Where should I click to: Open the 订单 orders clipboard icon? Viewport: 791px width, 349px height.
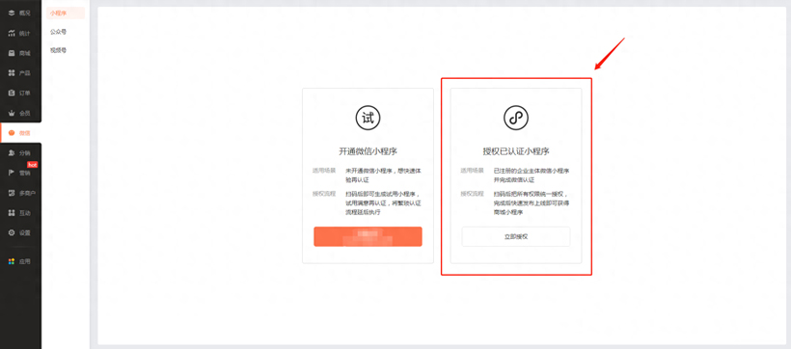[x=12, y=93]
